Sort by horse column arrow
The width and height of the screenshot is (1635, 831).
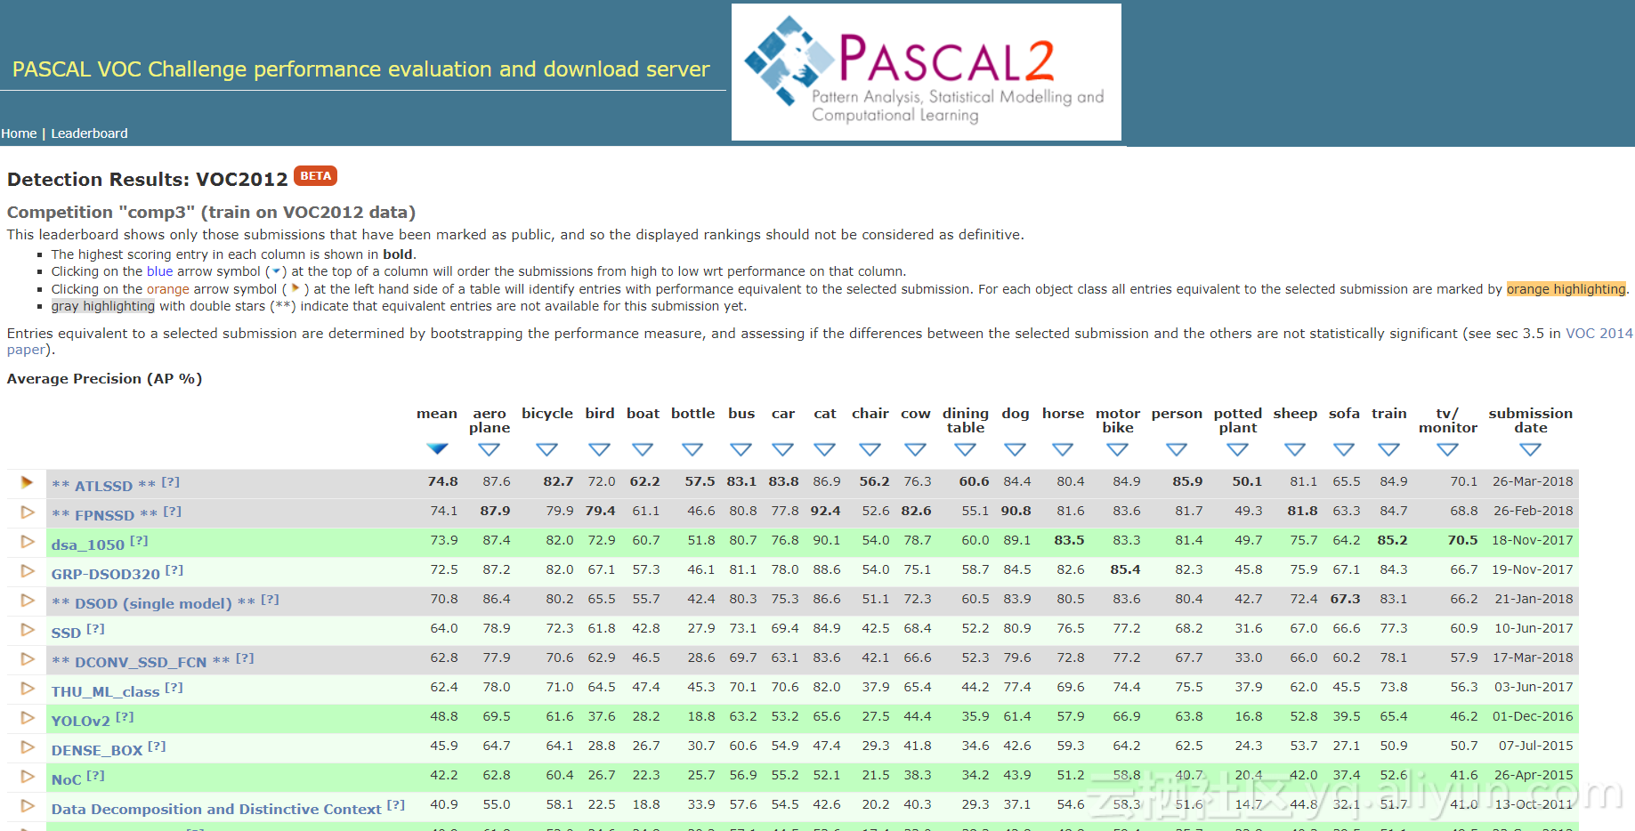click(x=1063, y=449)
